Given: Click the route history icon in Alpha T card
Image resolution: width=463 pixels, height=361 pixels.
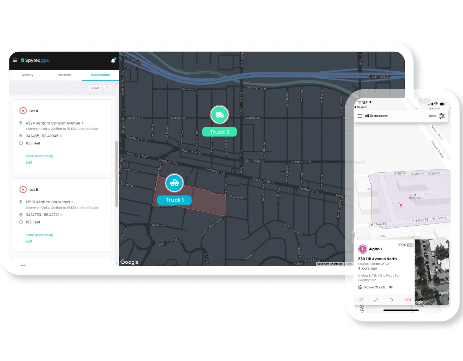Looking at the screenshot, I should point(376,300).
